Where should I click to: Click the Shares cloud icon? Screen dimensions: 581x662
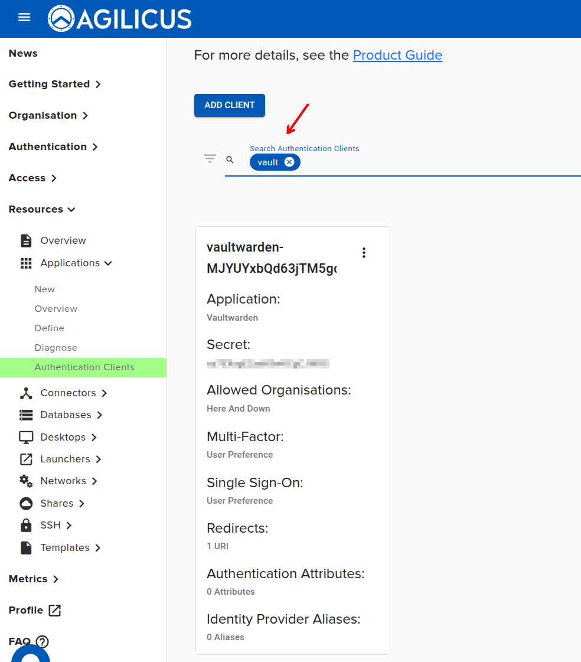tap(26, 503)
